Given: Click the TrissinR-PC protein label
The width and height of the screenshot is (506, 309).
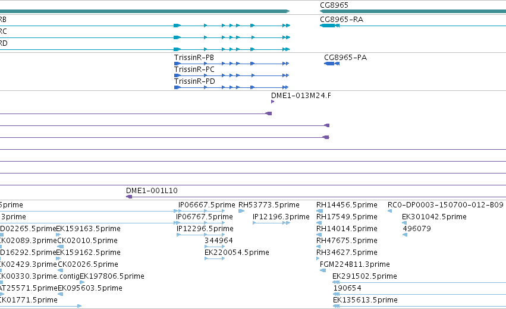Looking at the screenshot, I should click(x=194, y=70).
